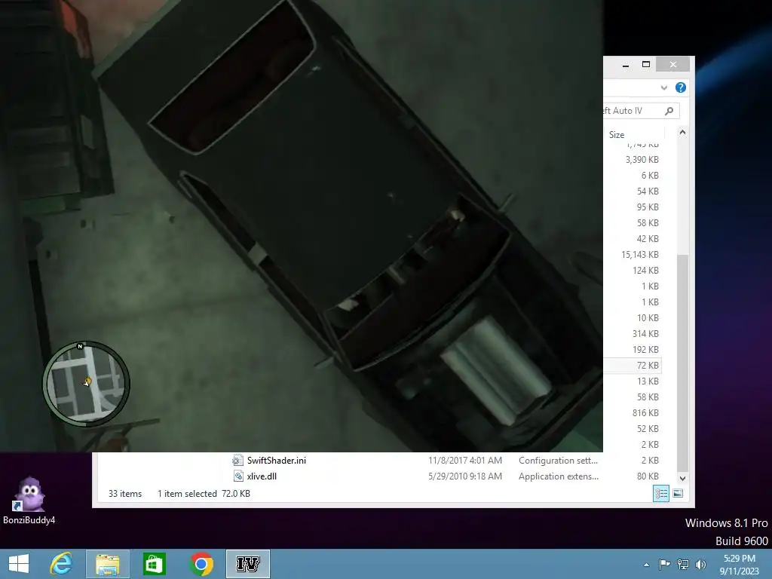Click the 52 KB size cell
The width and height of the screenshot is (772, 579).
pos(648,428)
